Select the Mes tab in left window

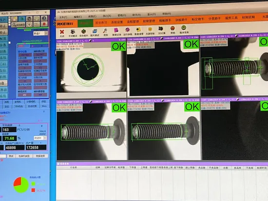pos(44,106)
